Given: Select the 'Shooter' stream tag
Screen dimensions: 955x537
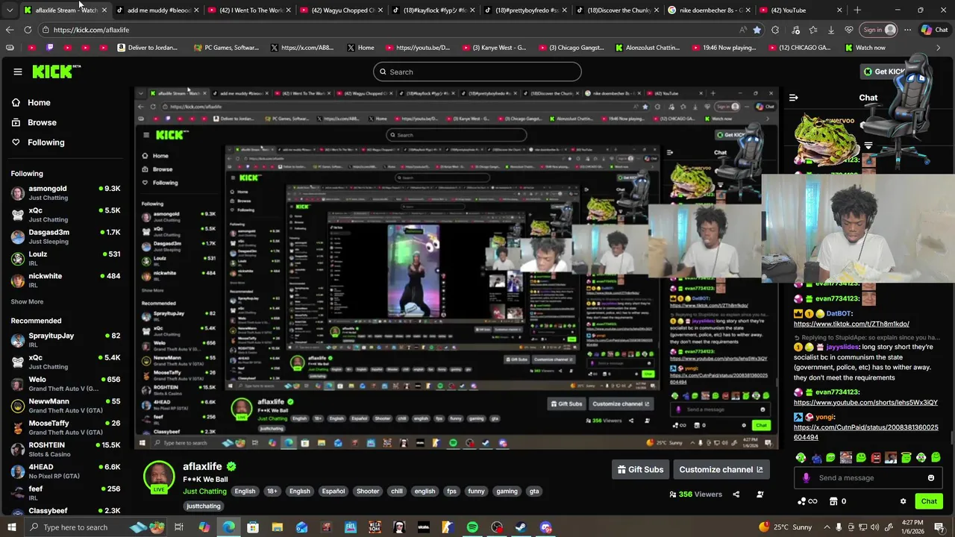Looking at the screenshot, I should [368, 492].
